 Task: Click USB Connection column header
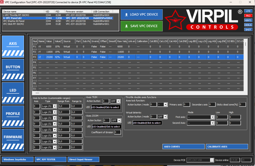coord(102,11)
